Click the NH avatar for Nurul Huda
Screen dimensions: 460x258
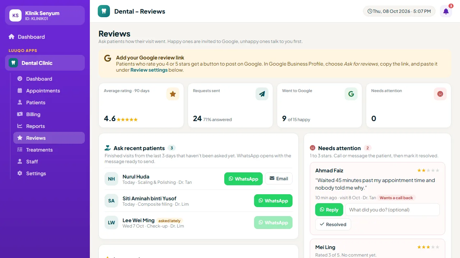click(111, 179)
